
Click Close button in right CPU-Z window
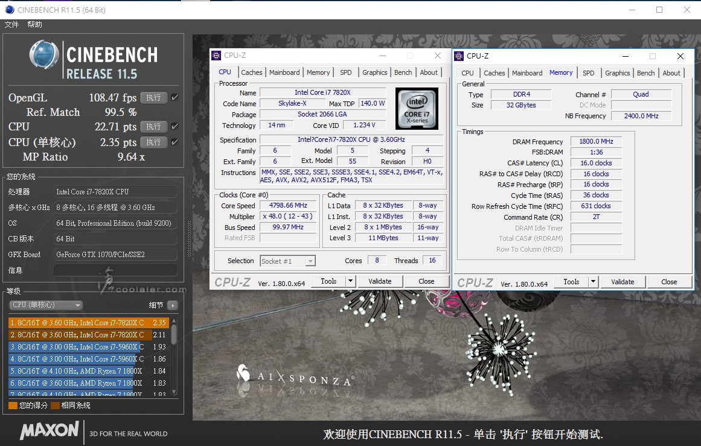(x=669, y=282)
